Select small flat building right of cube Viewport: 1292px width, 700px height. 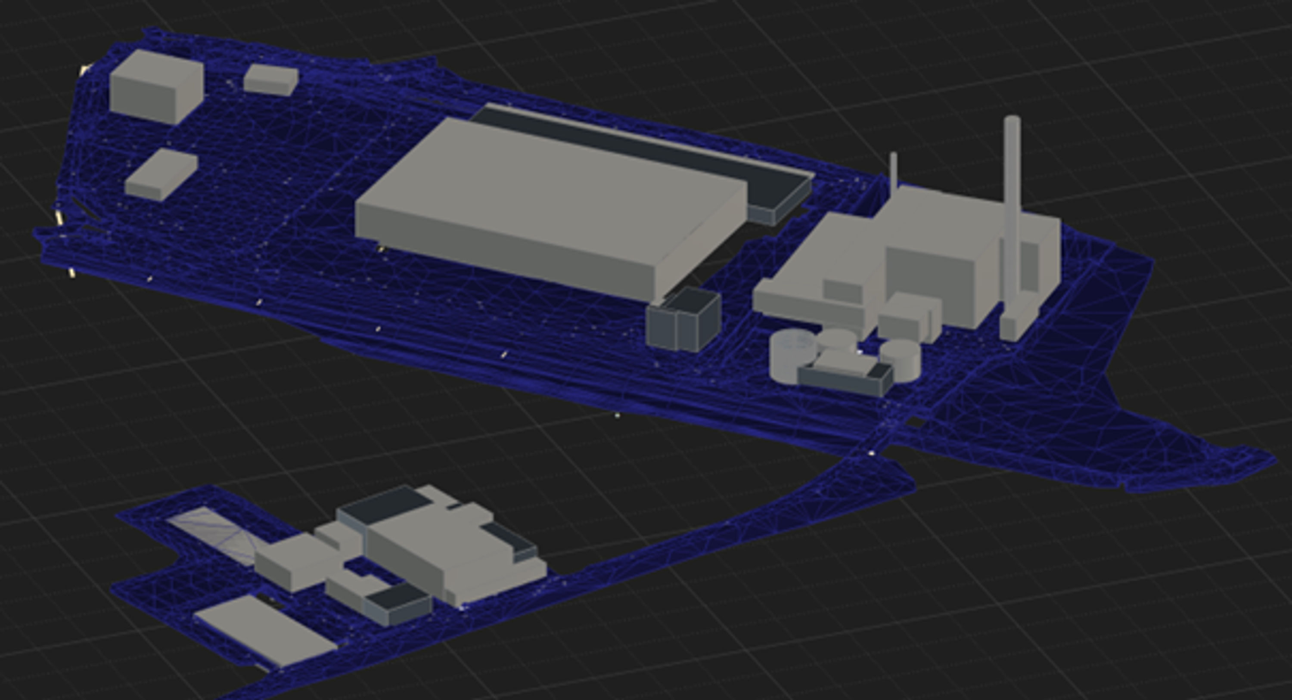pos(271,79)
